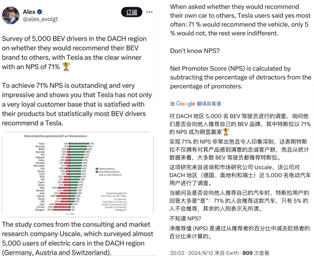This screenshot has height=256, width=314.
Task: Click the chart title Weiterempfehlungsbereitschaft auf Markenebene
Action: [x=56, y=136]
